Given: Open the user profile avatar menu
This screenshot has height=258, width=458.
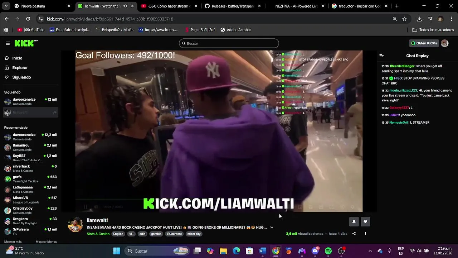Looking at the screenshot, I should (445, 43).
